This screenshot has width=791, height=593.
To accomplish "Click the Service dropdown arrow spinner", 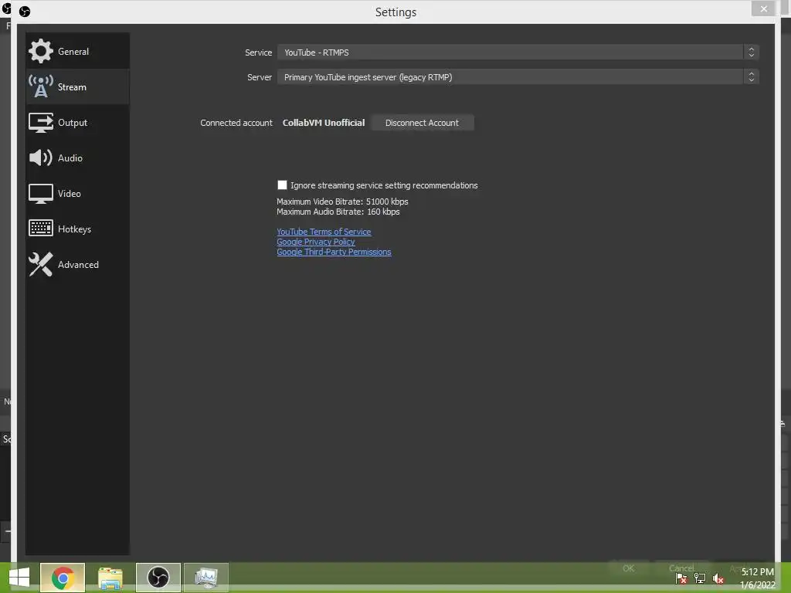I will click(751, 53).
